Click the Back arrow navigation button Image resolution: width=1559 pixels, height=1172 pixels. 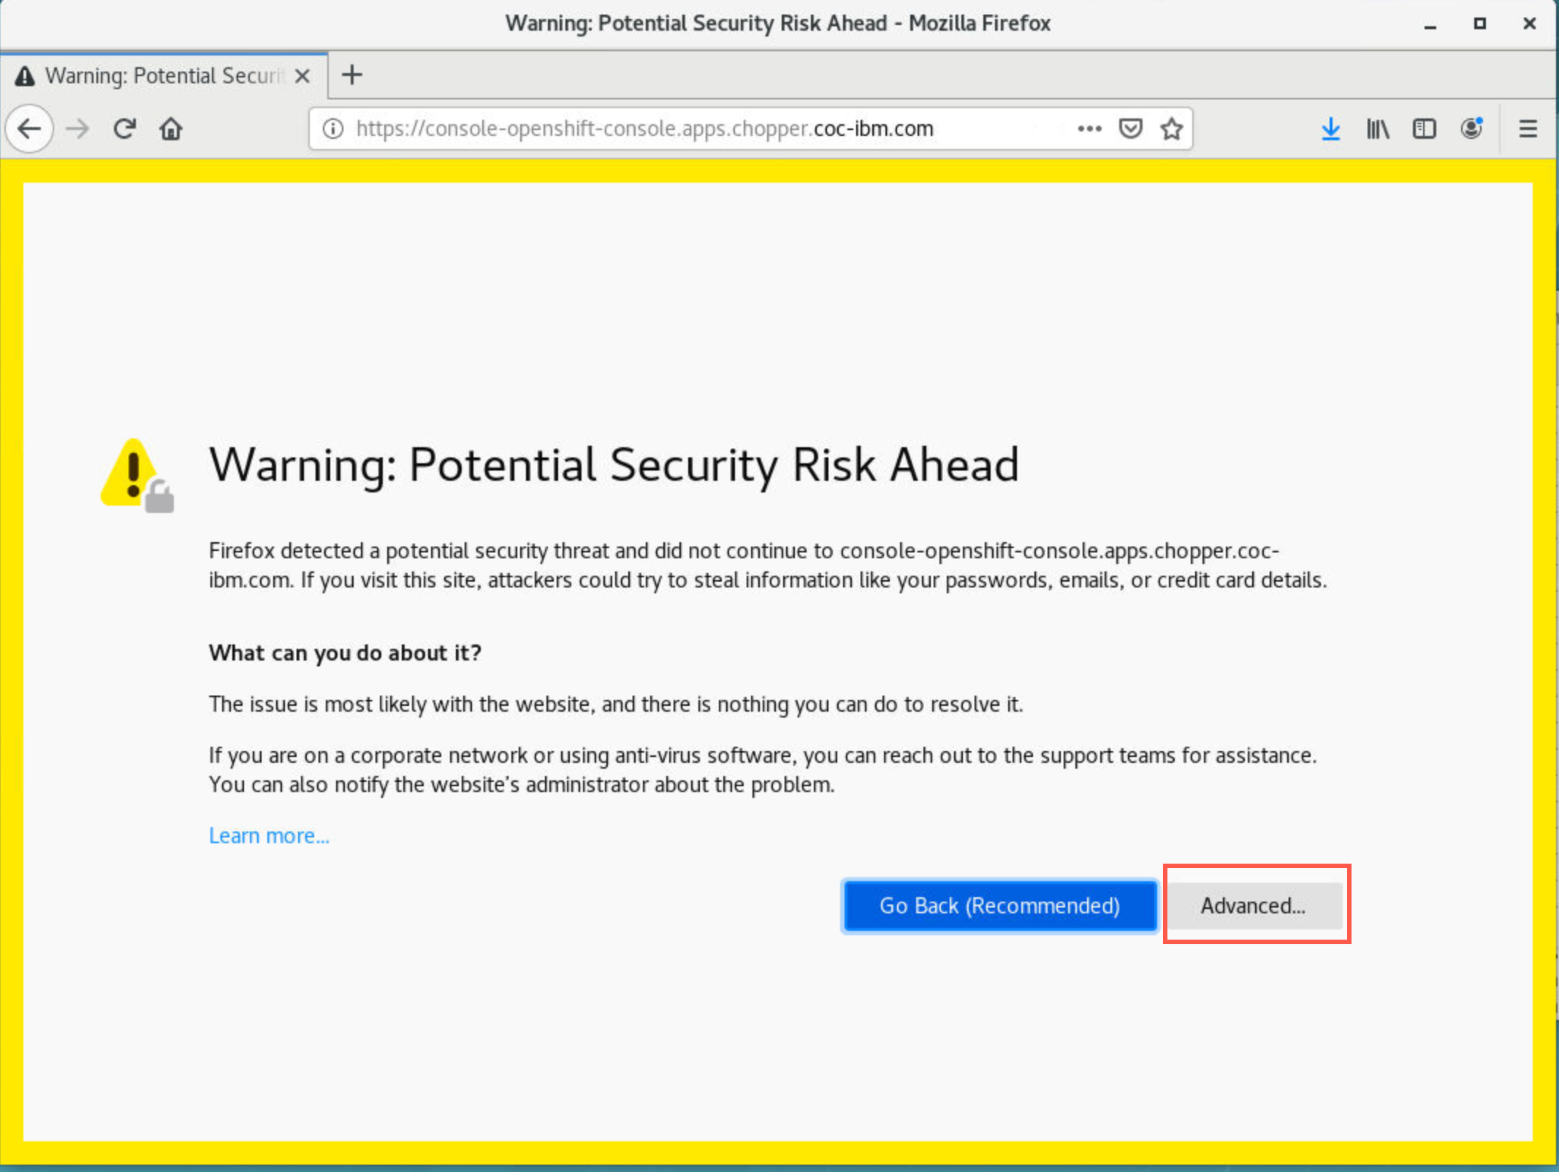point(29,129)
